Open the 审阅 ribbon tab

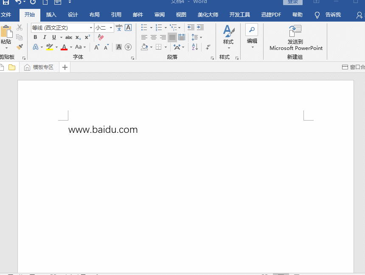(x=159, y=14)
